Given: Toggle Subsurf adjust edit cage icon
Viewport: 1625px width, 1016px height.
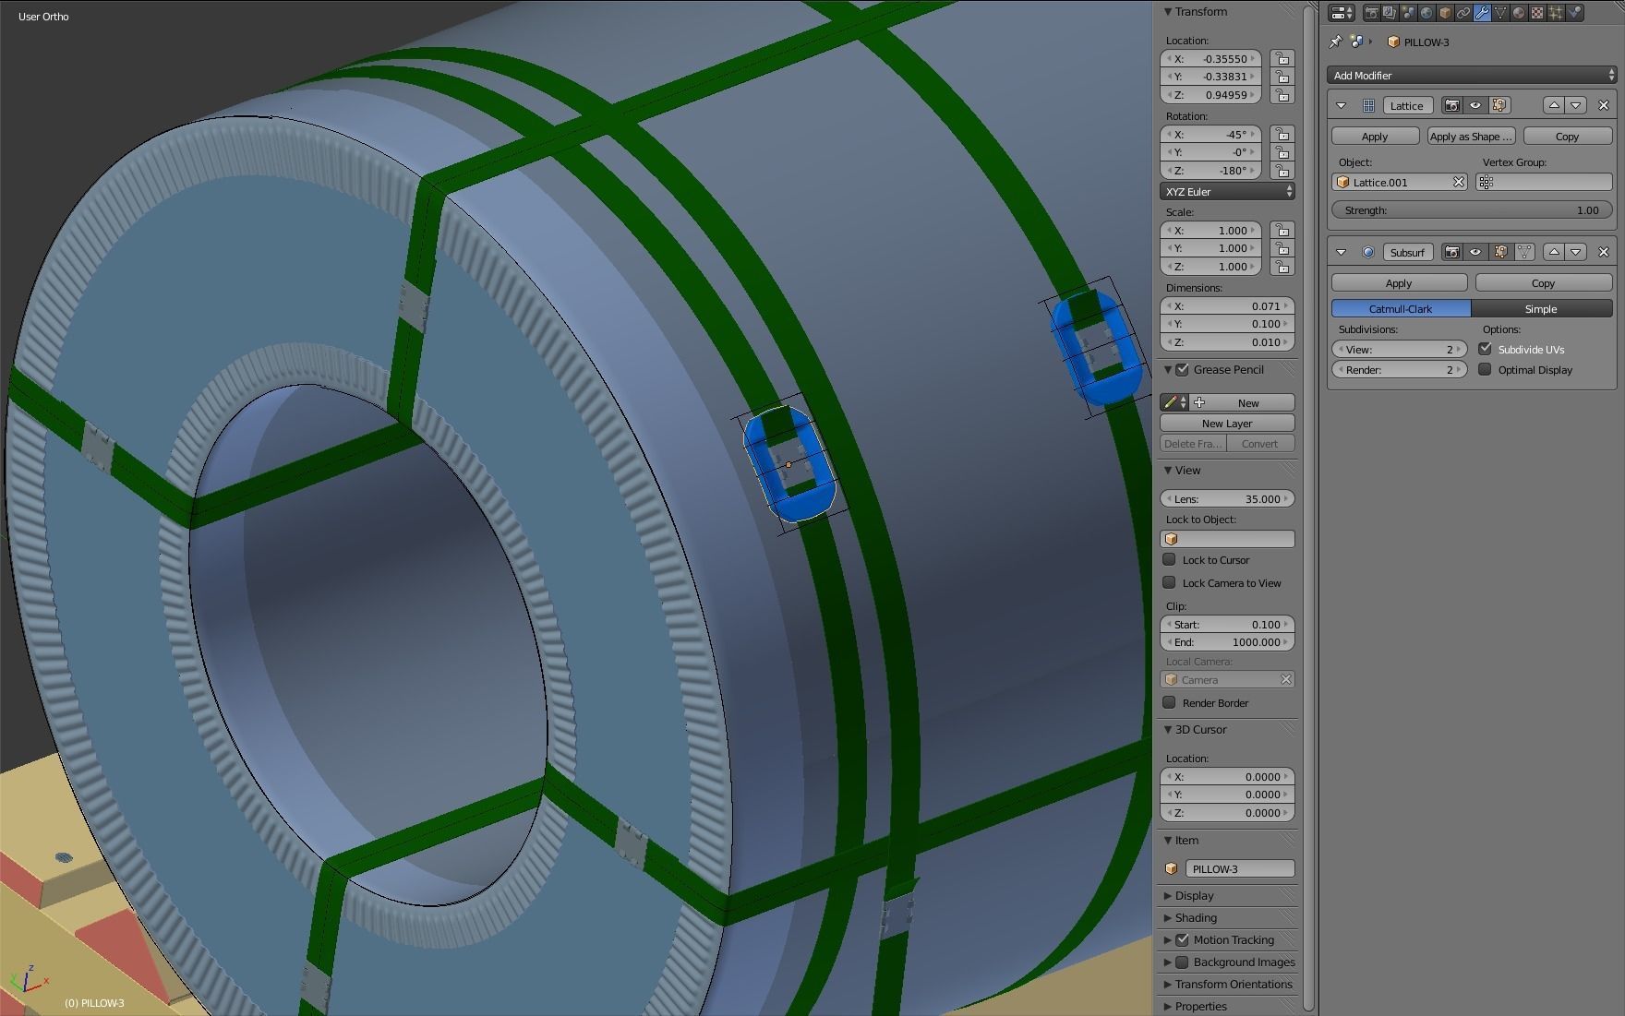Looking at the screenshot, I should pyautogui.click(x=1523, y=252).
